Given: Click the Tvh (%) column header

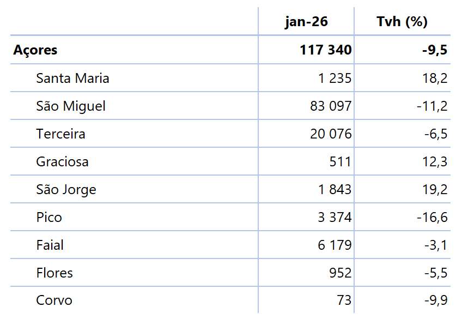Looking at the screenshot, I should [402, 22].
